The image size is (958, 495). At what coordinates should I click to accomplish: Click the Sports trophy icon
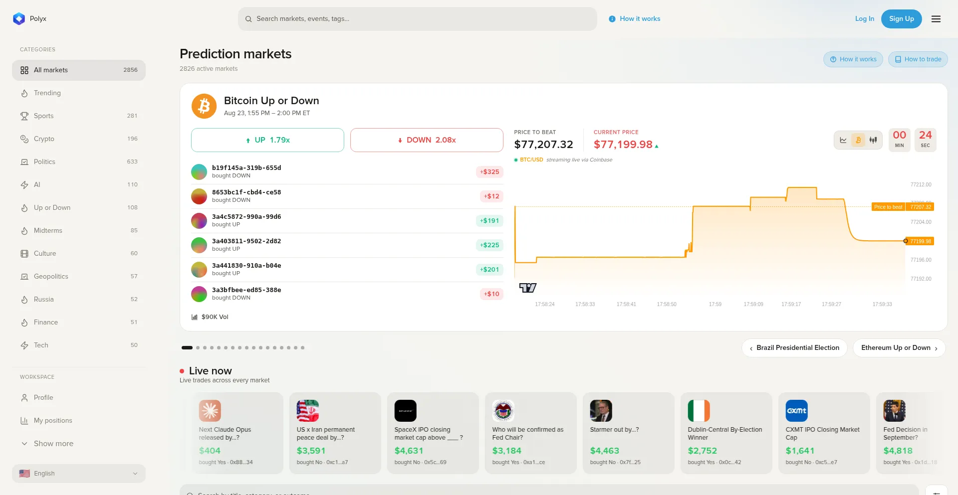[24, 116]
